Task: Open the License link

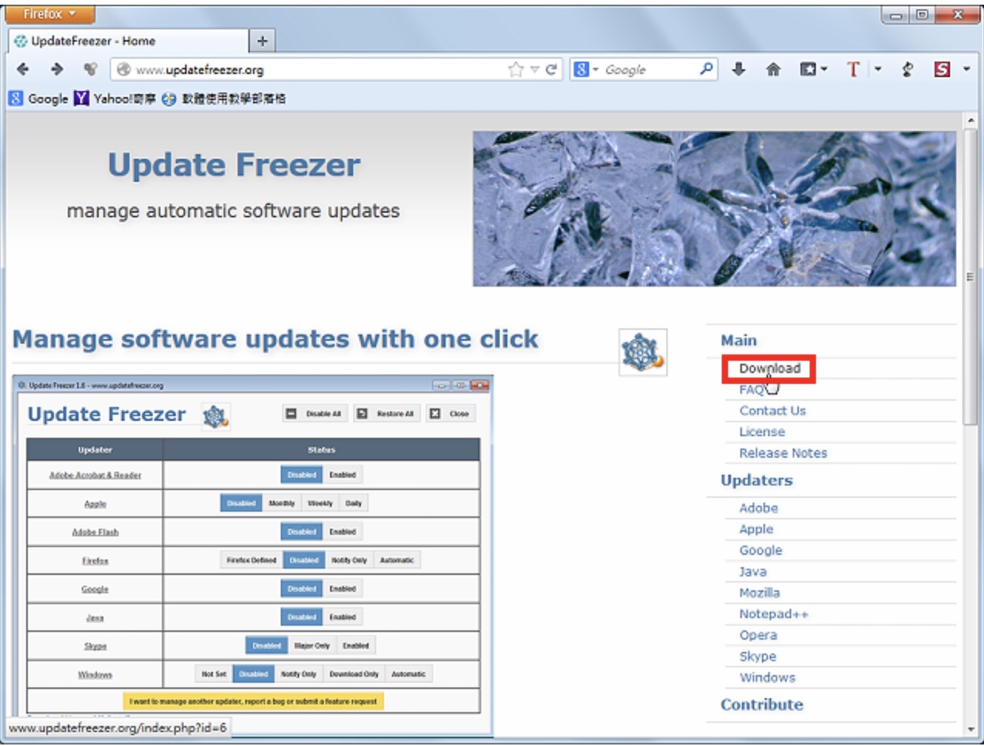Action: tap(762, 432)
